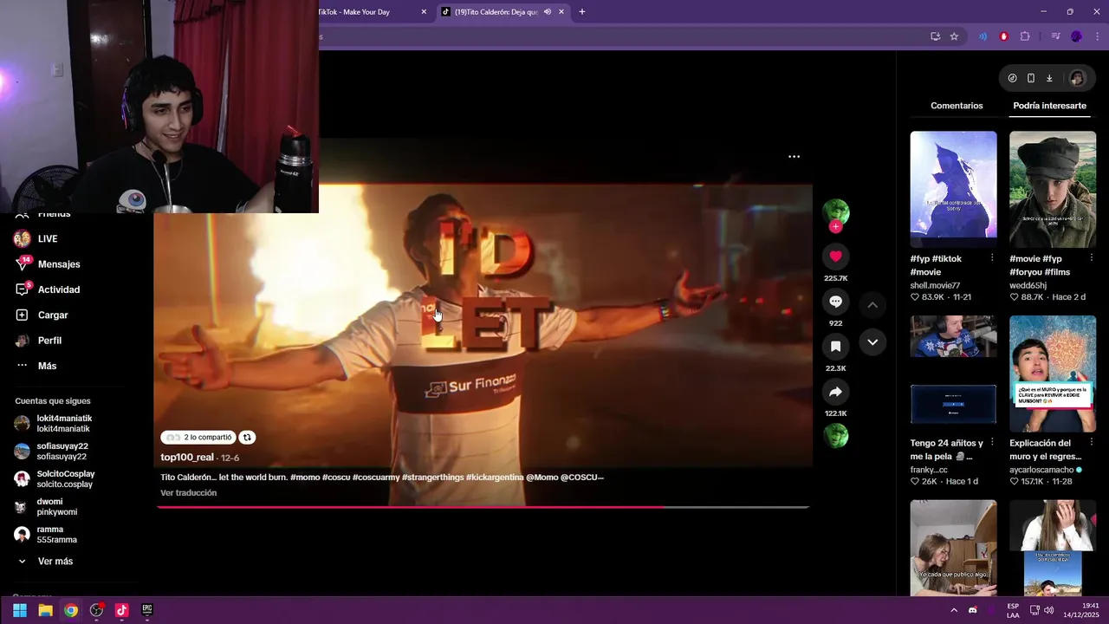Open the Chrome profile avatar

(x=1076, y=36)
